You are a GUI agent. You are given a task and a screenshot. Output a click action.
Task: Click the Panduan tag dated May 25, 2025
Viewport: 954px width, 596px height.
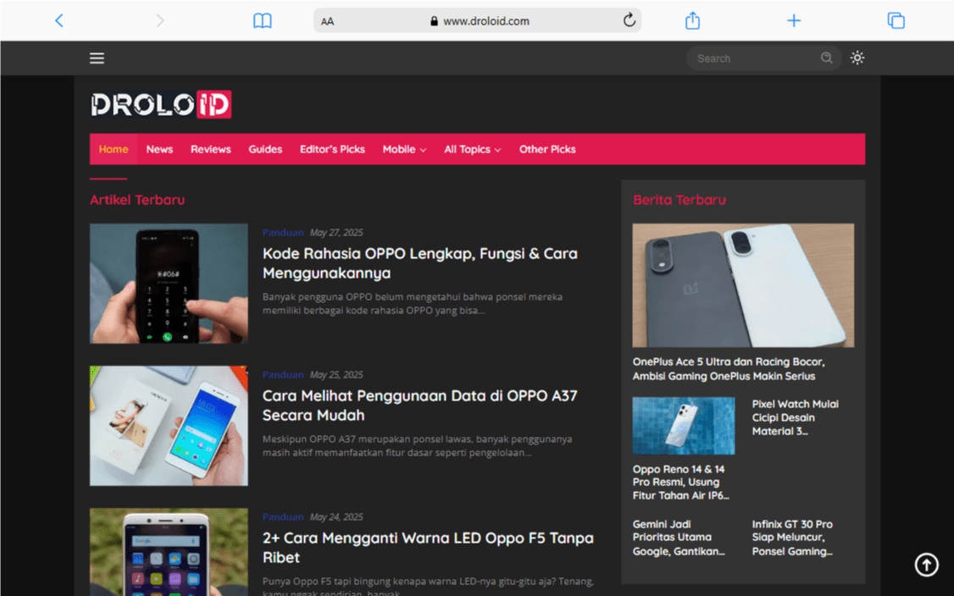pos(283,375)
